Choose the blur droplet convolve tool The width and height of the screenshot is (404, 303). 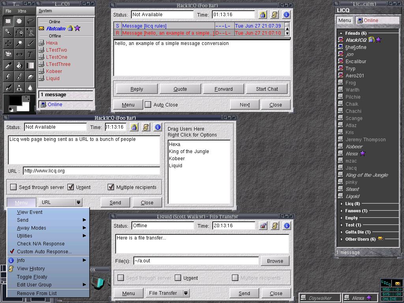click(x=30, y=88)
